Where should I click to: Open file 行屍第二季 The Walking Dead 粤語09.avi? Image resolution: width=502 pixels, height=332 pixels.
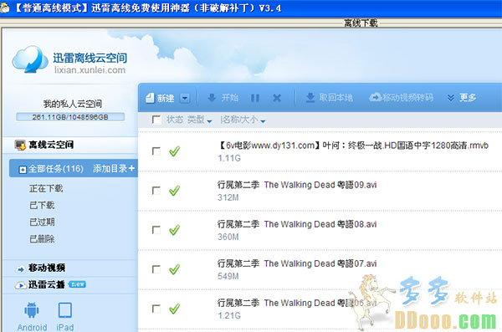point(297,185)
